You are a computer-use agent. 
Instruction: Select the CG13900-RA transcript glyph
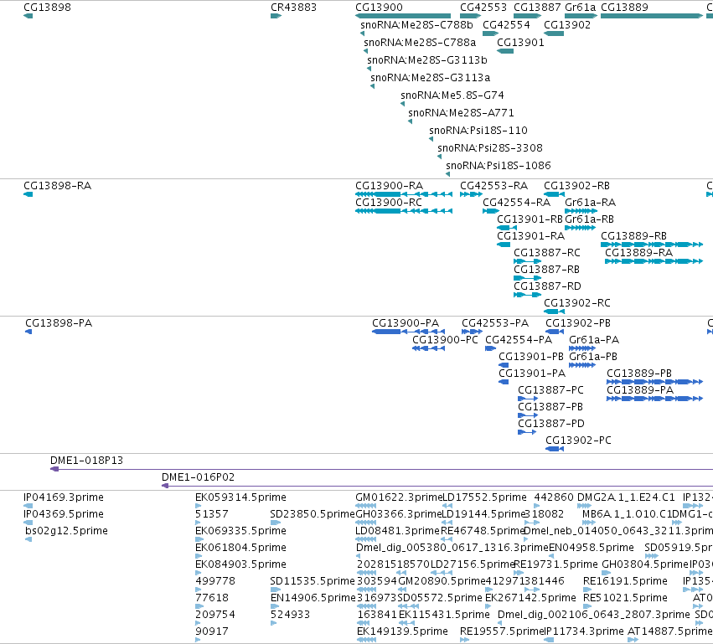404,194
